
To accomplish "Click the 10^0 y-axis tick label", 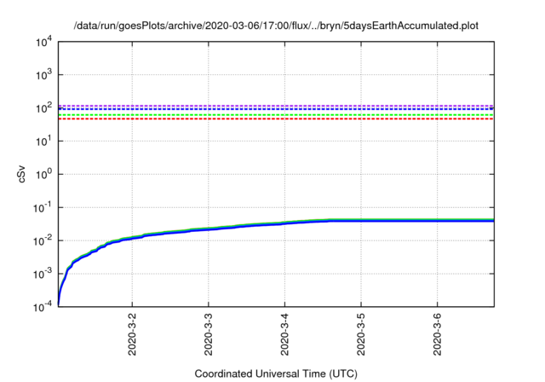I will (43, 174).
